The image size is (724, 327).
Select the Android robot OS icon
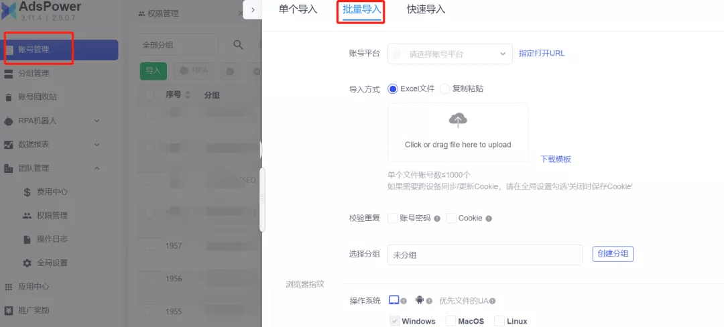tap(419, 300)
